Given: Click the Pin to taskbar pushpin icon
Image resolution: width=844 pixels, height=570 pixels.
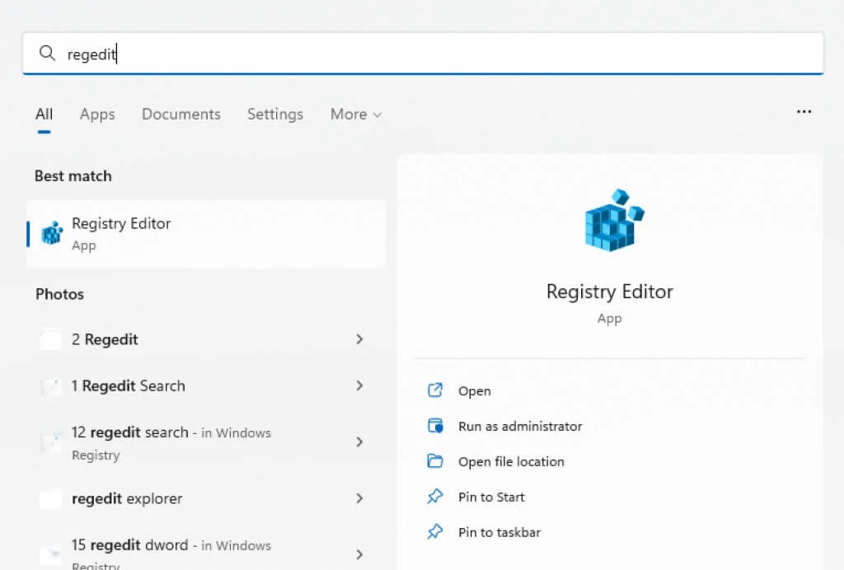Looking at the screenshot, I should point(435,532).
